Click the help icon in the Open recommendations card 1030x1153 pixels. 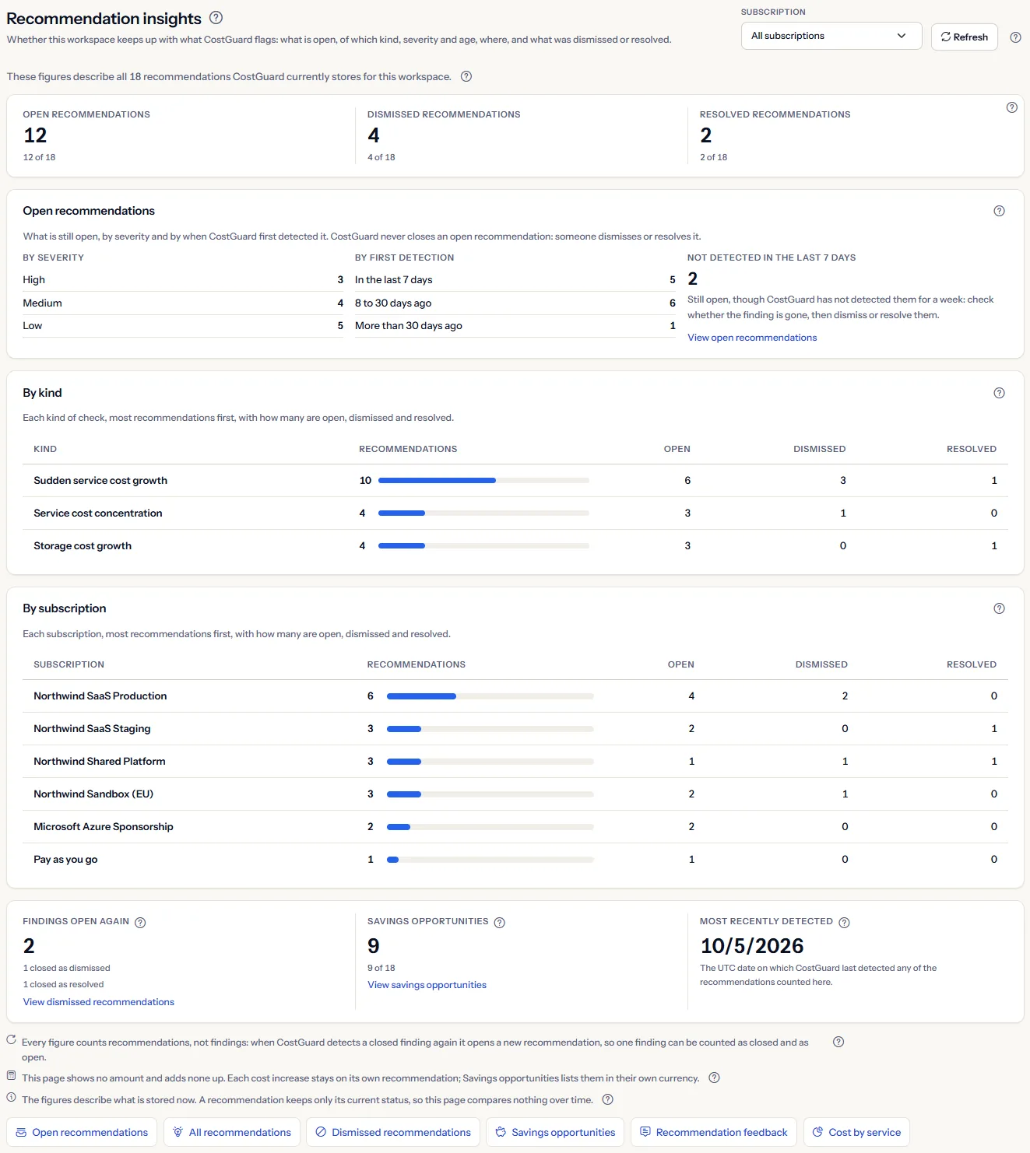[999, 211]
